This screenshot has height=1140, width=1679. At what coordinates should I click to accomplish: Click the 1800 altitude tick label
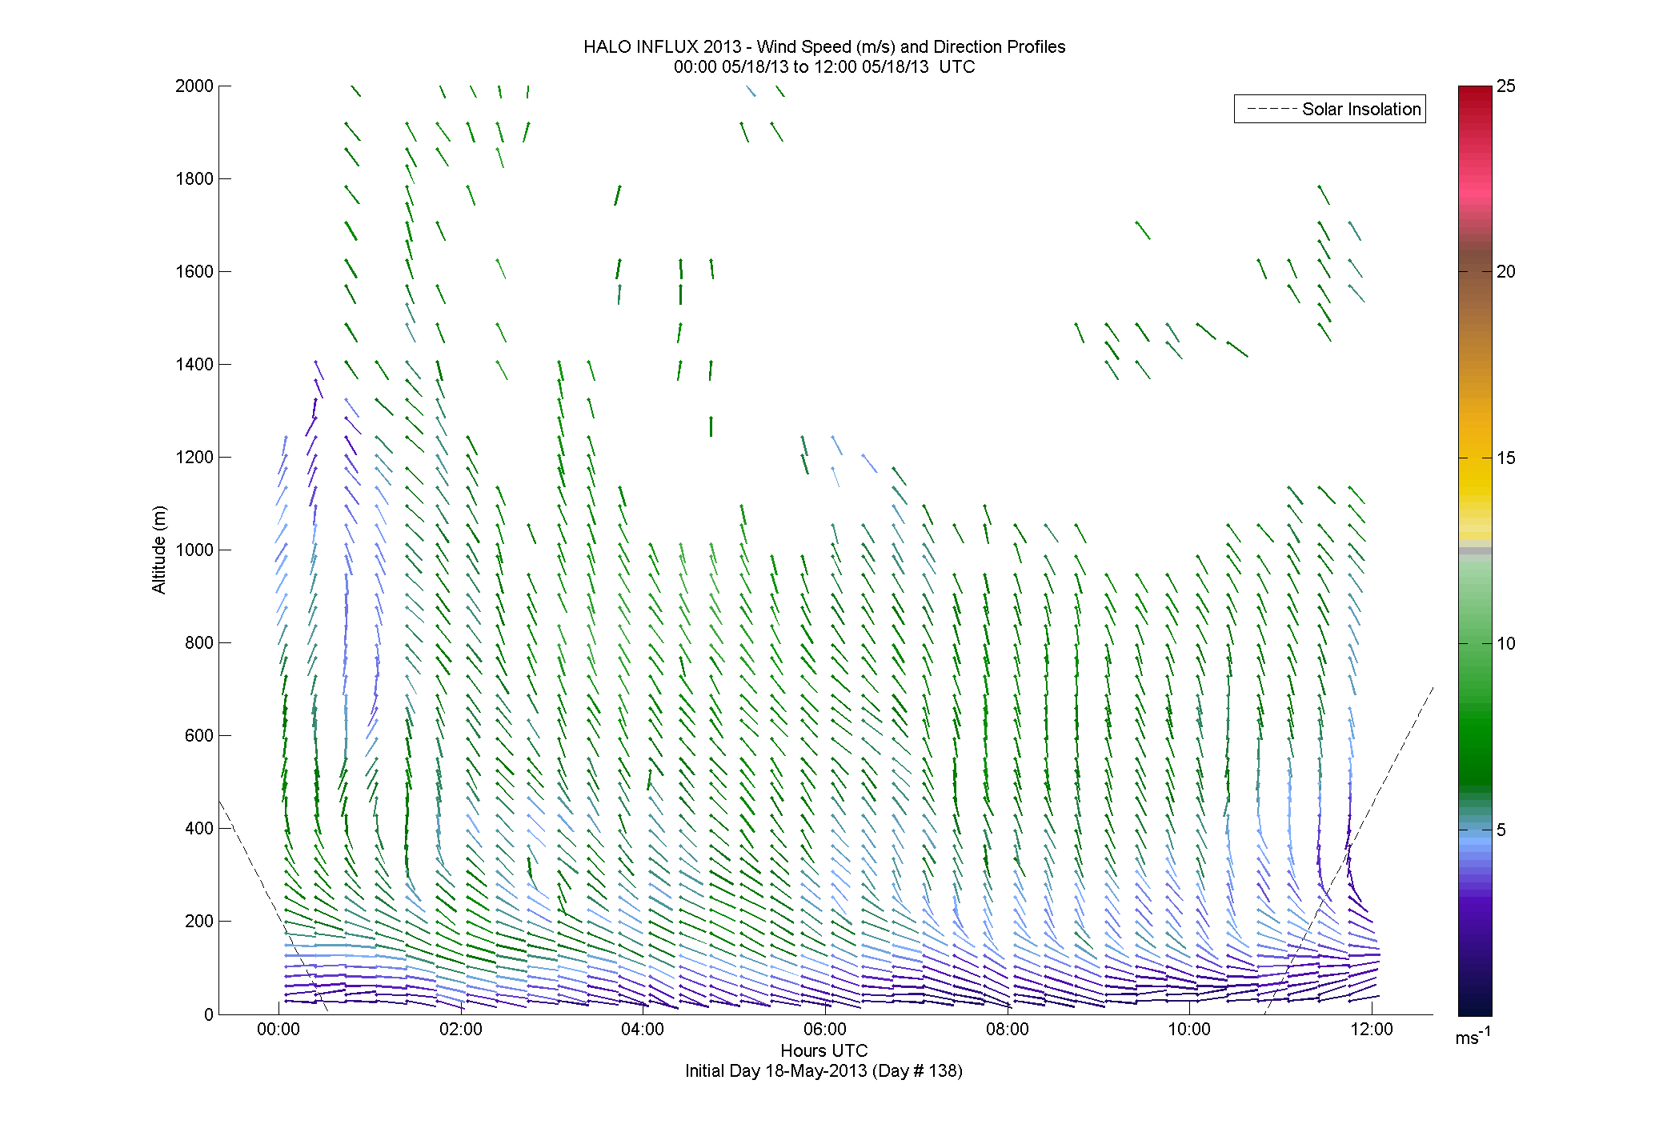[194, 178]
